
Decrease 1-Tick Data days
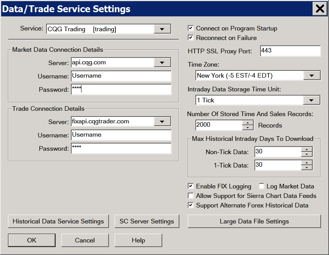pyautogui.click(x=307, y=167)
